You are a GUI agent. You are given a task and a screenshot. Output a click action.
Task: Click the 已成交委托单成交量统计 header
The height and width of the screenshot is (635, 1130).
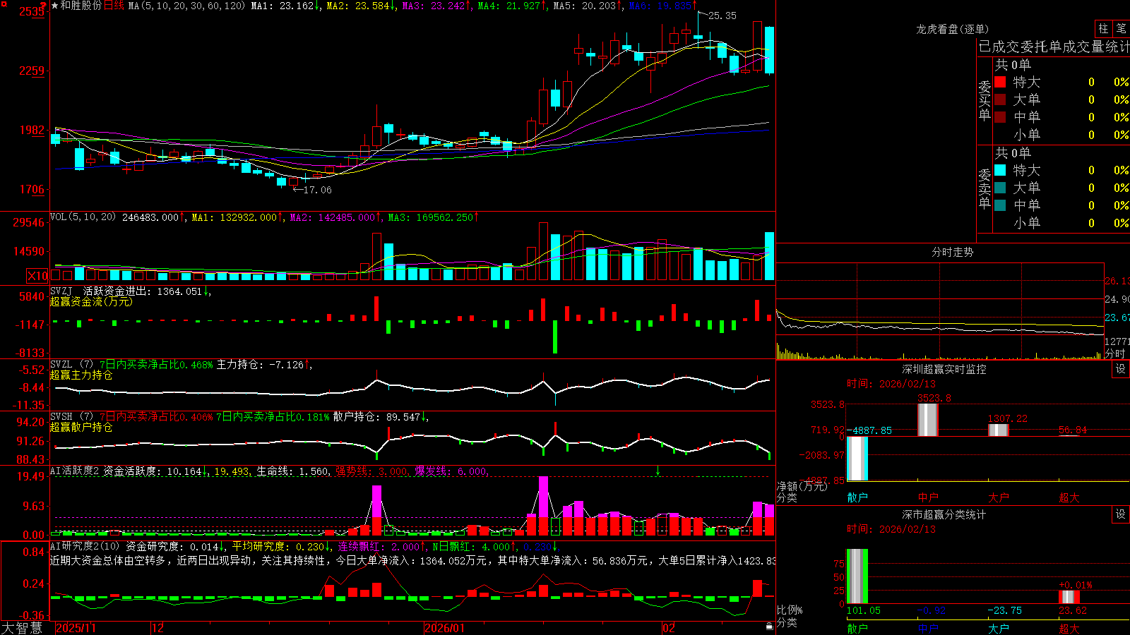click(1054, 47)
